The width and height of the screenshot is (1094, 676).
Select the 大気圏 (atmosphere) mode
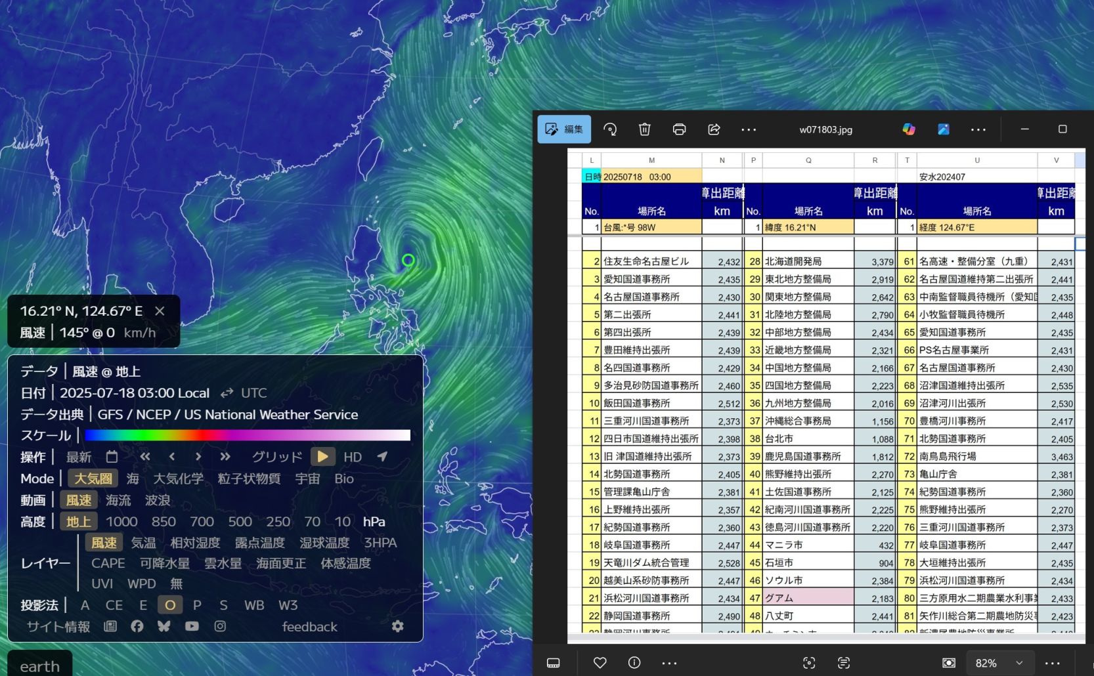[x=93, y=478]
